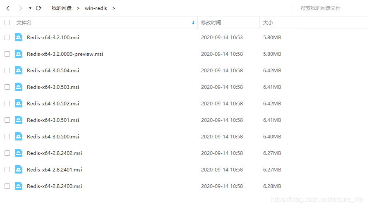Click the file icon of Redis-x64-3.0.502.msi
Screen dimensions: 367x207
pyautogui.click(x=19, y=103)
